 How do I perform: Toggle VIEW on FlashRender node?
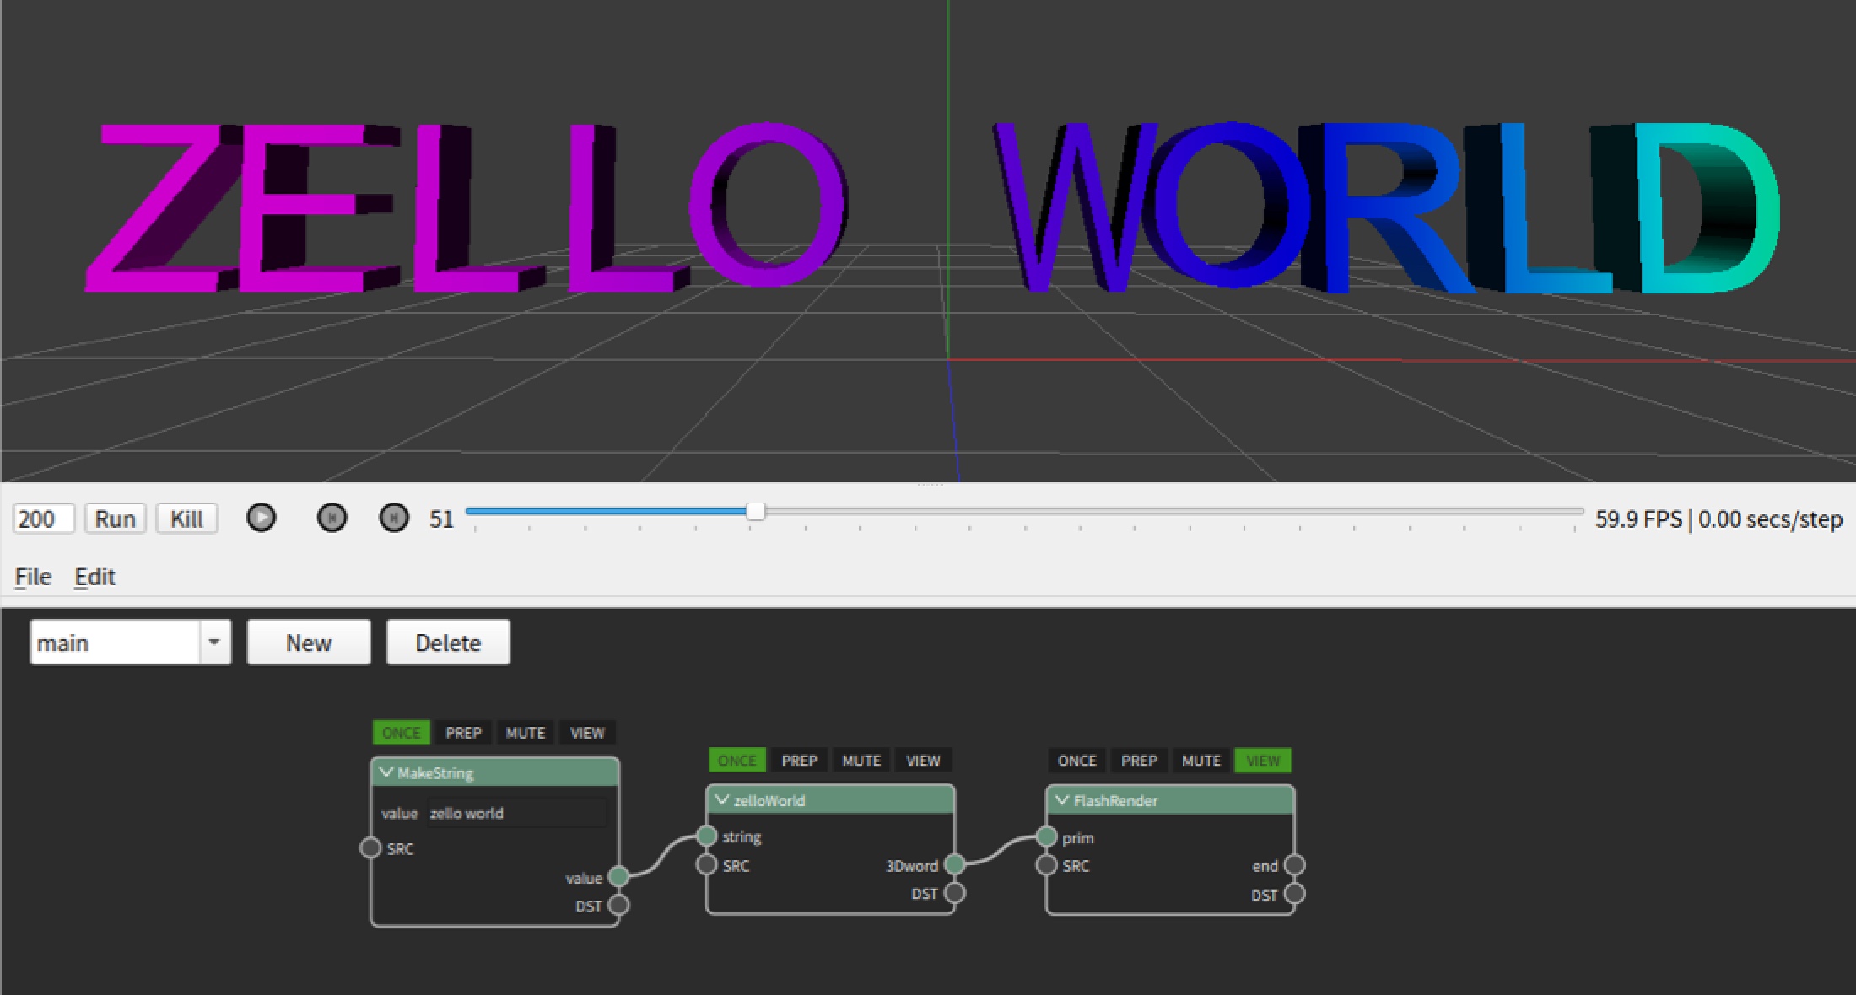1262,761
